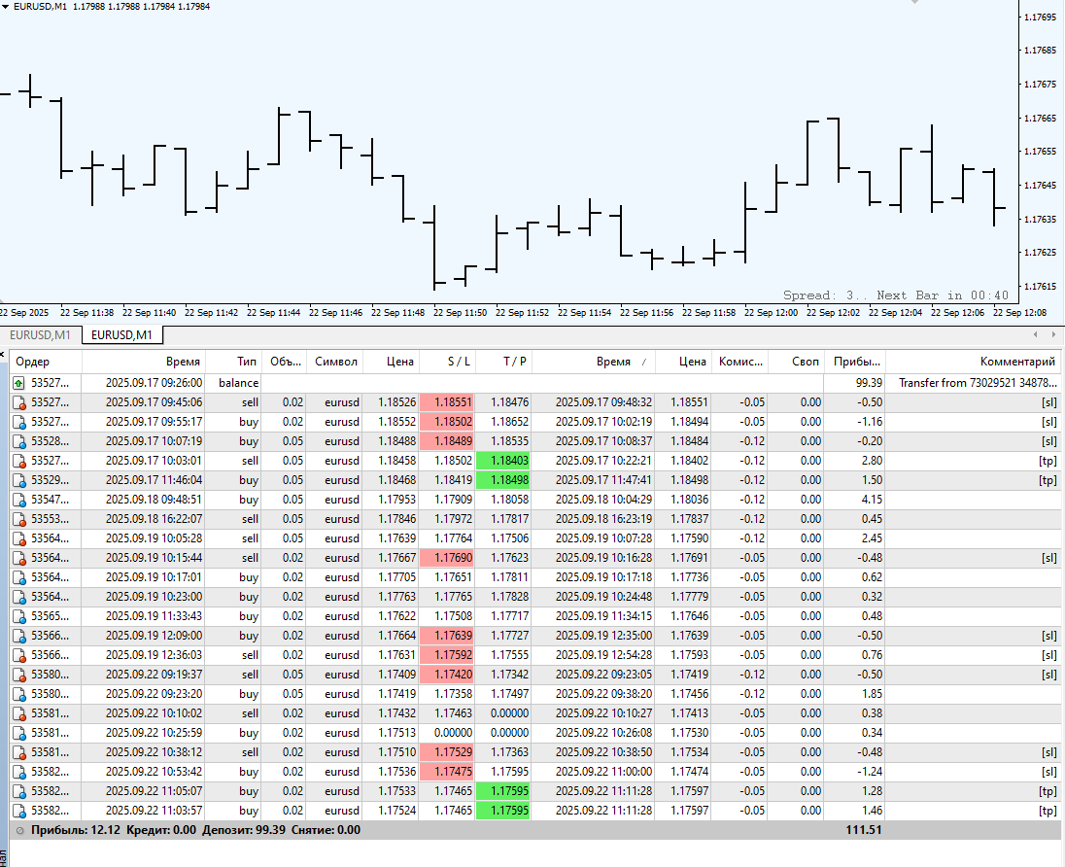Click the order icon of the buy opened 2025.09.17 10:07:19
The image size is (1065, 867).
click(x=19, y=441)
